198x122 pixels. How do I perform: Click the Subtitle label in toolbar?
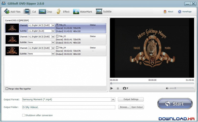tap(107, 12)
